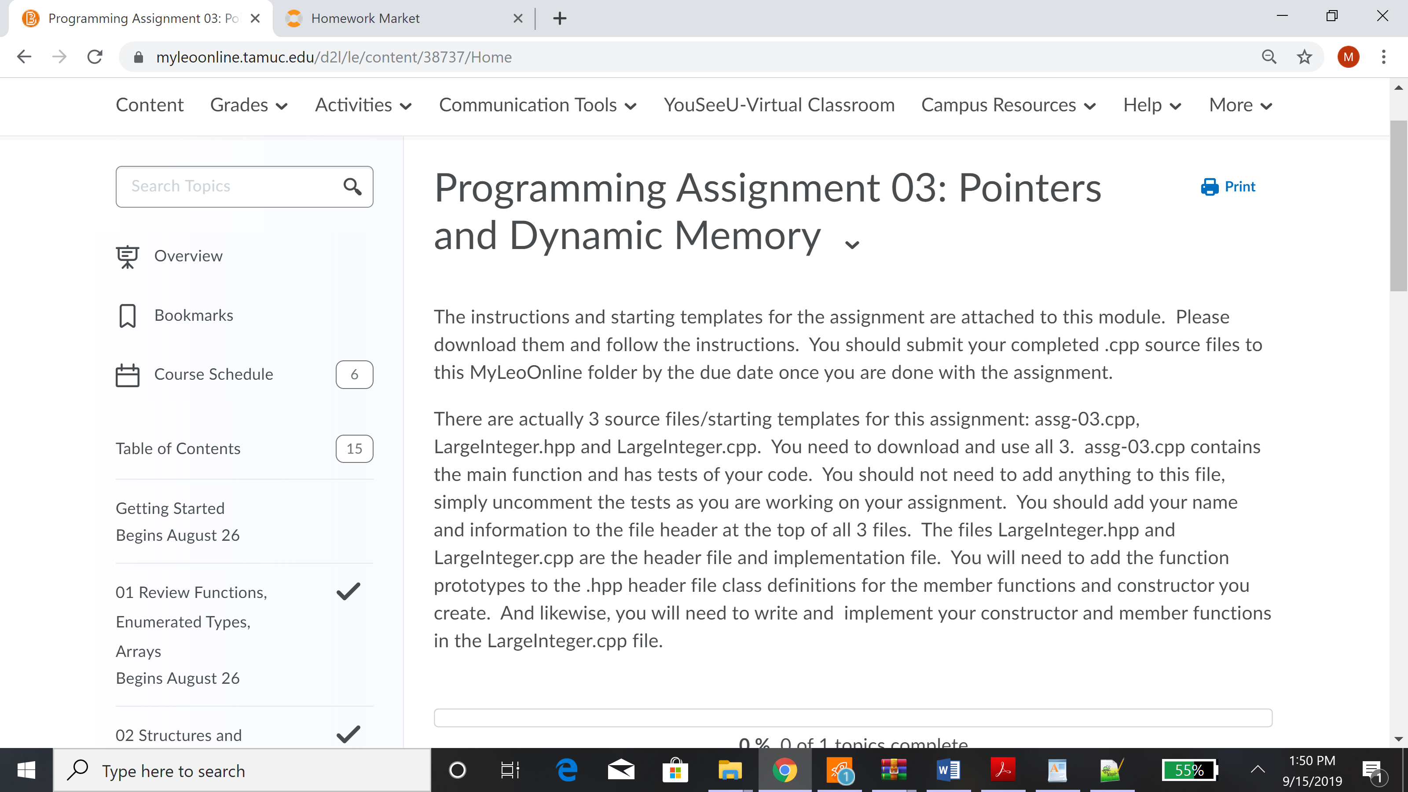This screenshot has height=792, width=1408.
Task: Click the browser address bar URL
Action: (334, 57)
